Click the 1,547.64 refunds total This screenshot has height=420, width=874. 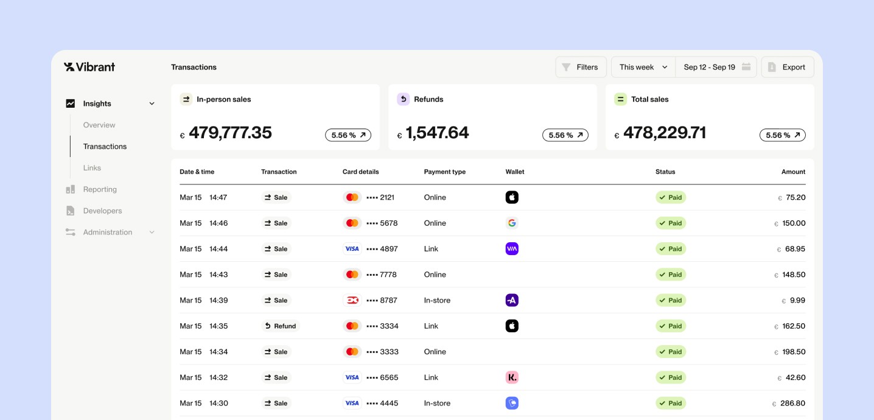click(437, 133)
